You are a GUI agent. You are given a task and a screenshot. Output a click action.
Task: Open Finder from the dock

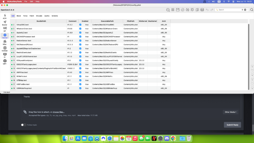65,139
